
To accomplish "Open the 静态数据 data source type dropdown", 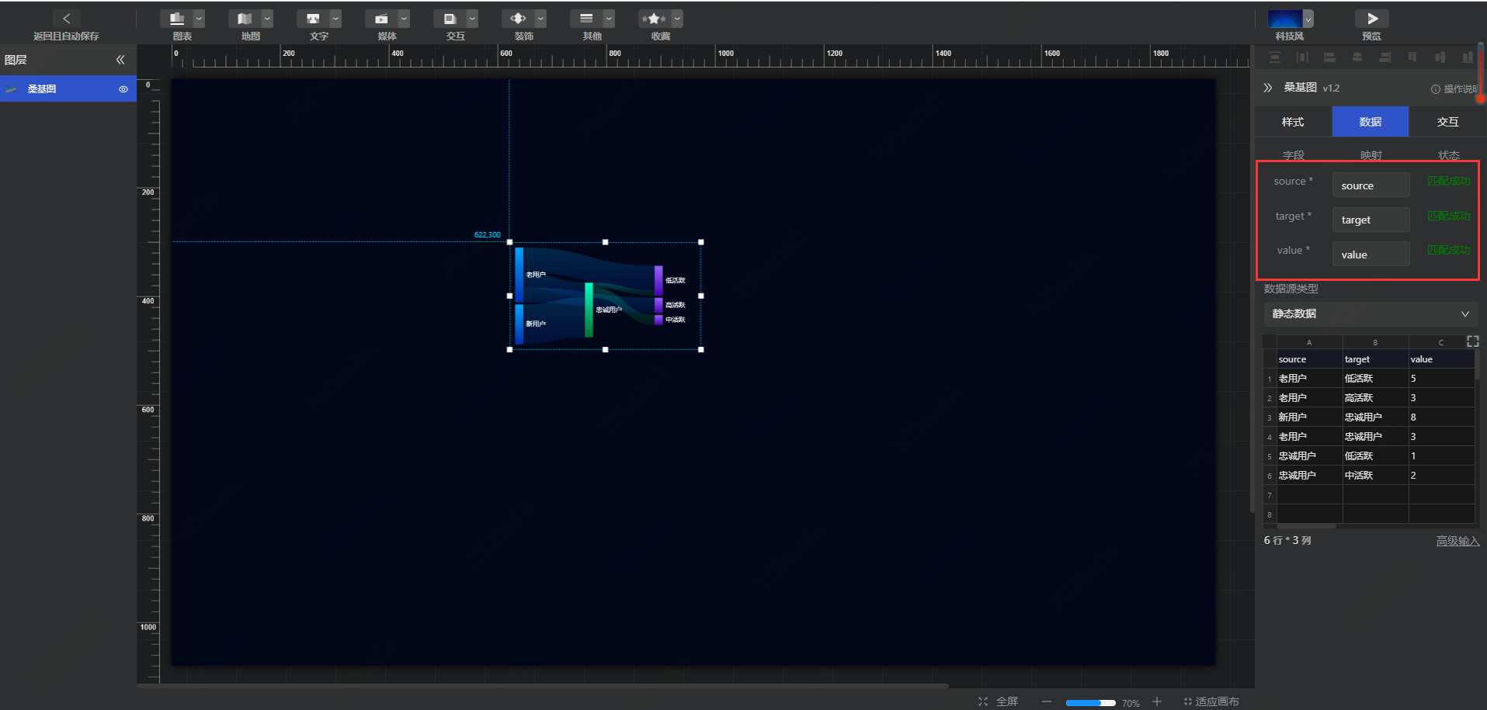I will (1371, 314).
